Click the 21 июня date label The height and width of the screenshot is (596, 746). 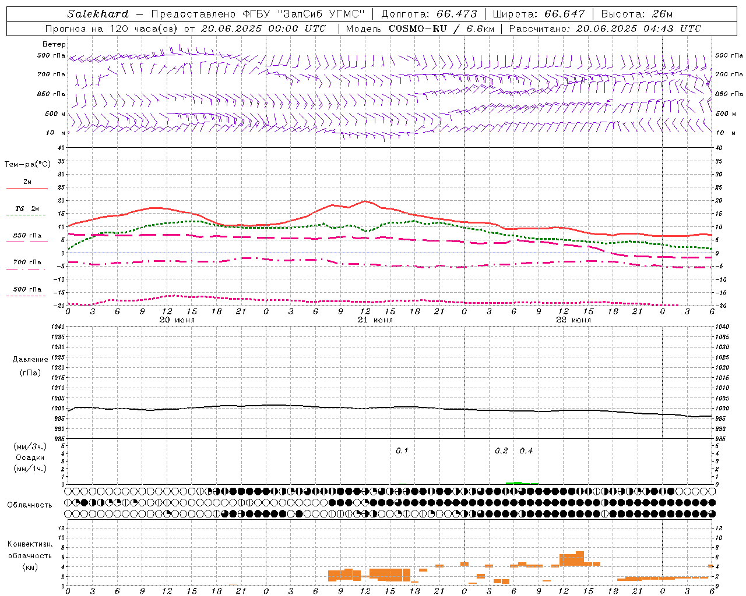(x=375, y=320)
